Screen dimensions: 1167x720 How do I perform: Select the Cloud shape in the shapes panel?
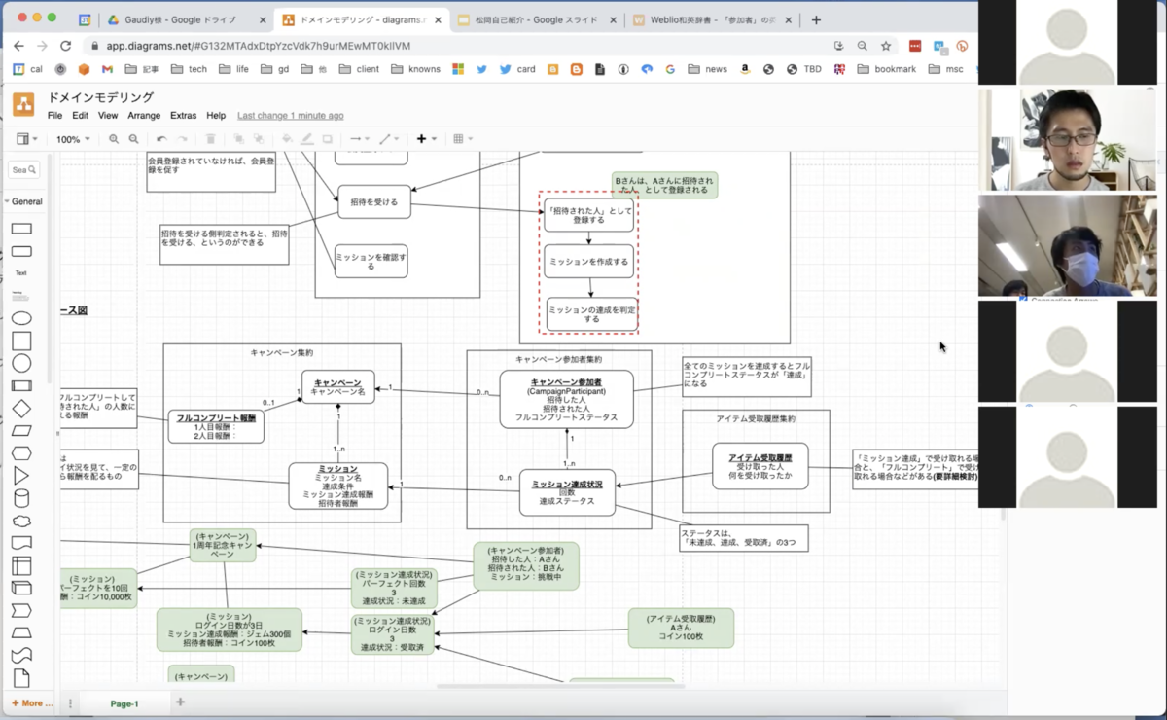pos(21,521)
